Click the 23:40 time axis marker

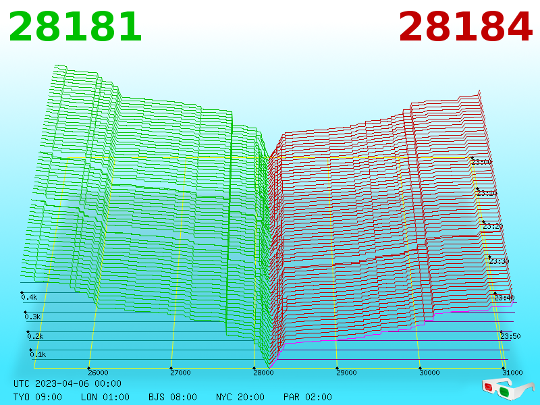504,298
